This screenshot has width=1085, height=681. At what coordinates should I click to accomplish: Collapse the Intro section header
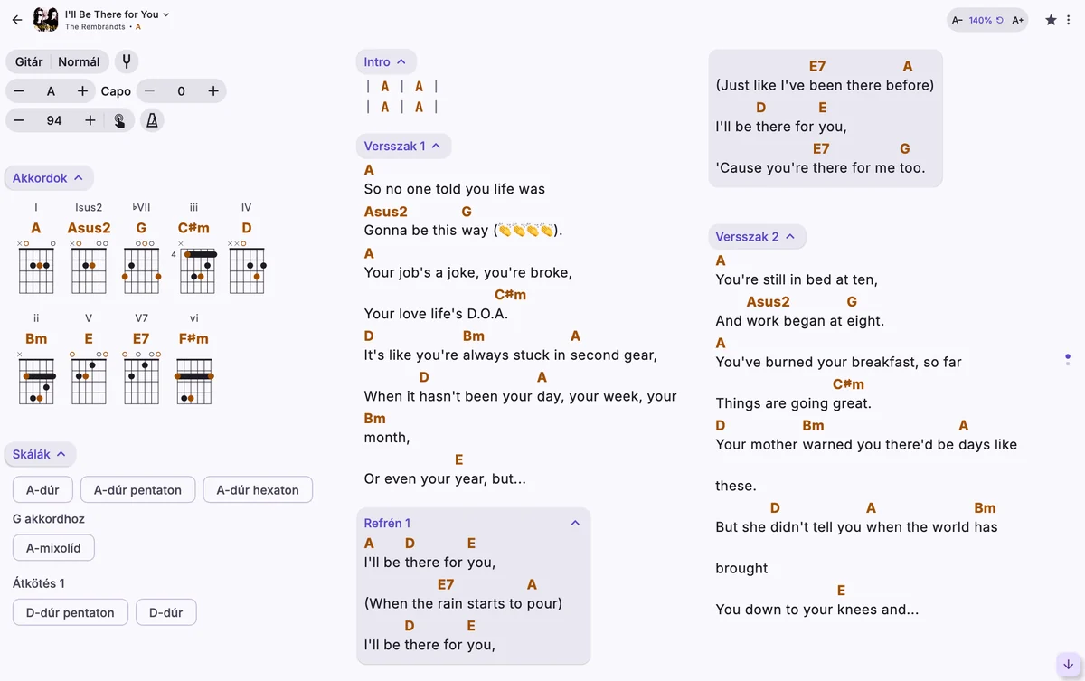(x=386, y=61)
